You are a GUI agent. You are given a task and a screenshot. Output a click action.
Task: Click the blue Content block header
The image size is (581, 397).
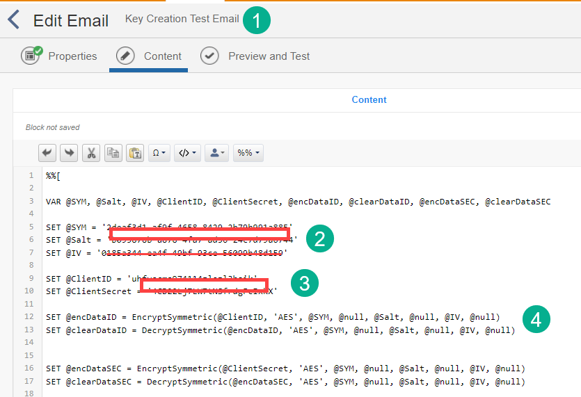click(x=369, y=99)
